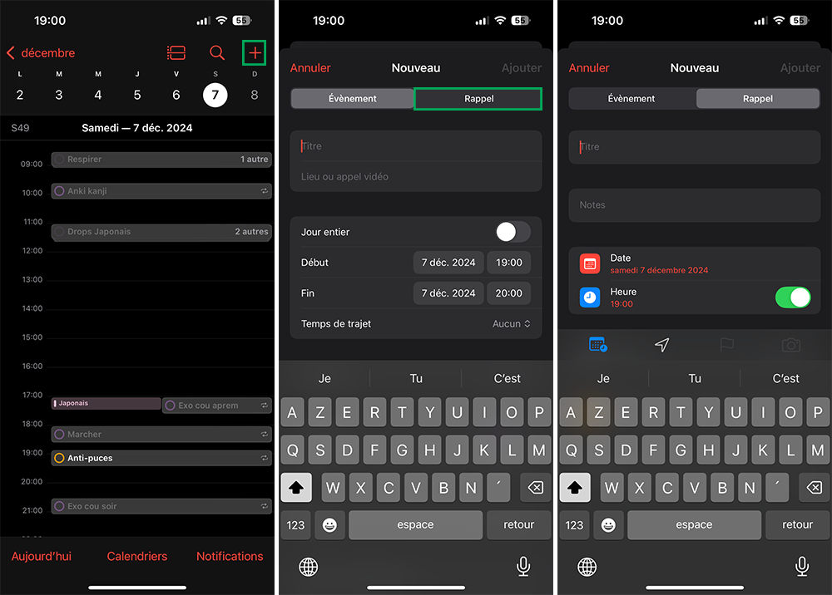Select day 8 in the week strip
832x595 pixels.
tap(255, 96)
